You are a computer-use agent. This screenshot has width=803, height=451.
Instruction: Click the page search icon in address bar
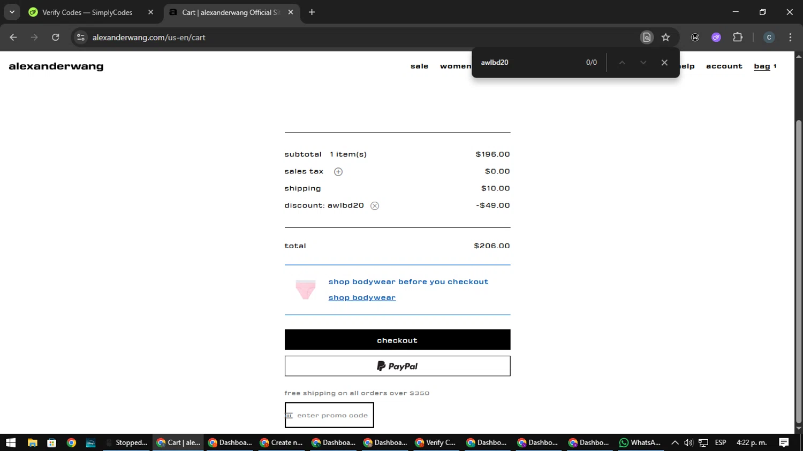tap(647, 37)
